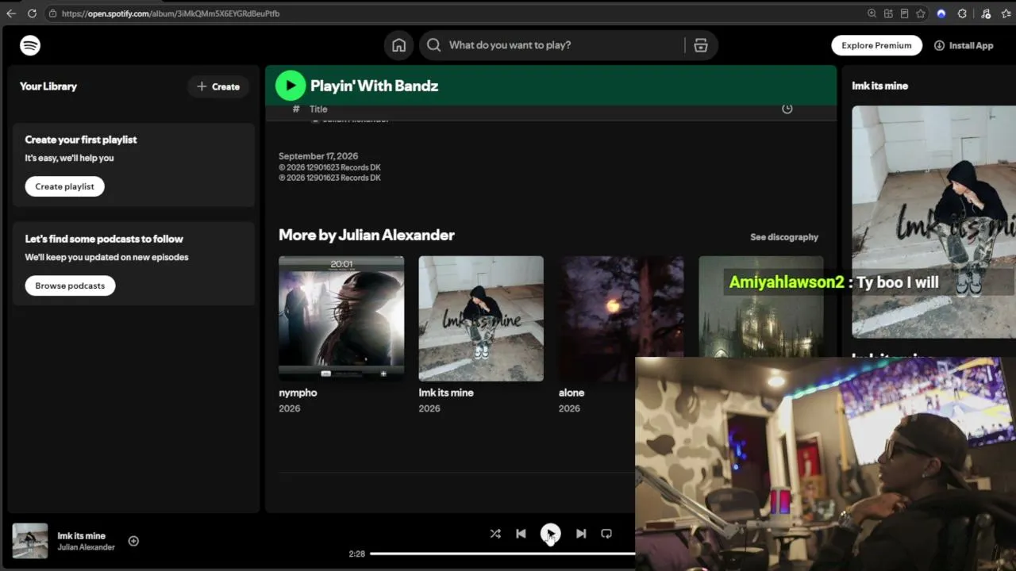Click the Spotify logo icon
Image resolution: width=1016 pixels, height=571 pixels.
coord(30,45)
